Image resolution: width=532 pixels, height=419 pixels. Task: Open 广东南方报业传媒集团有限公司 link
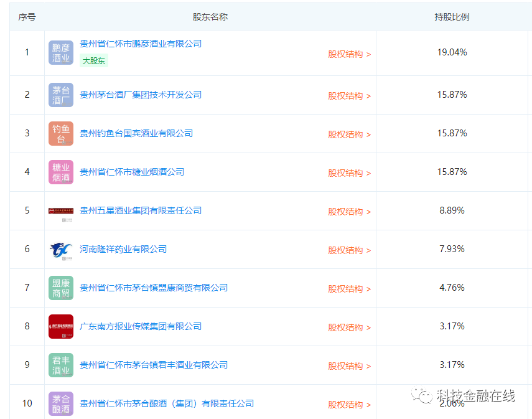[x=141, y=327]
